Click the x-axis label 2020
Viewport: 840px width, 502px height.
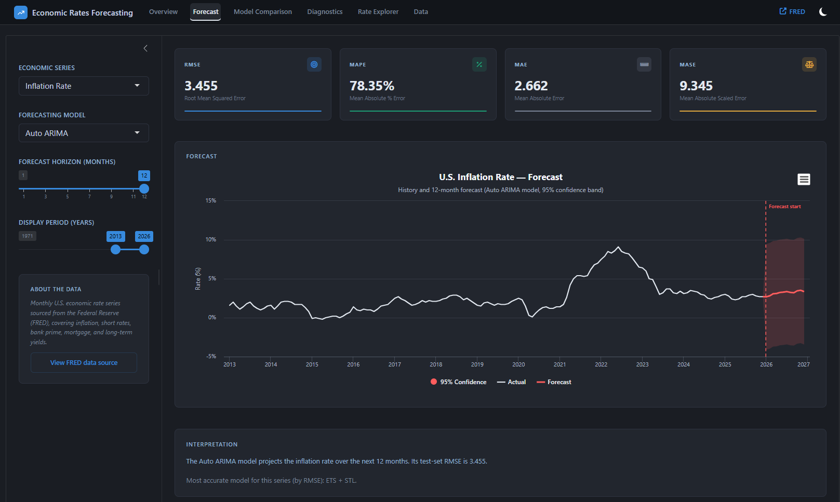(518, 364)
